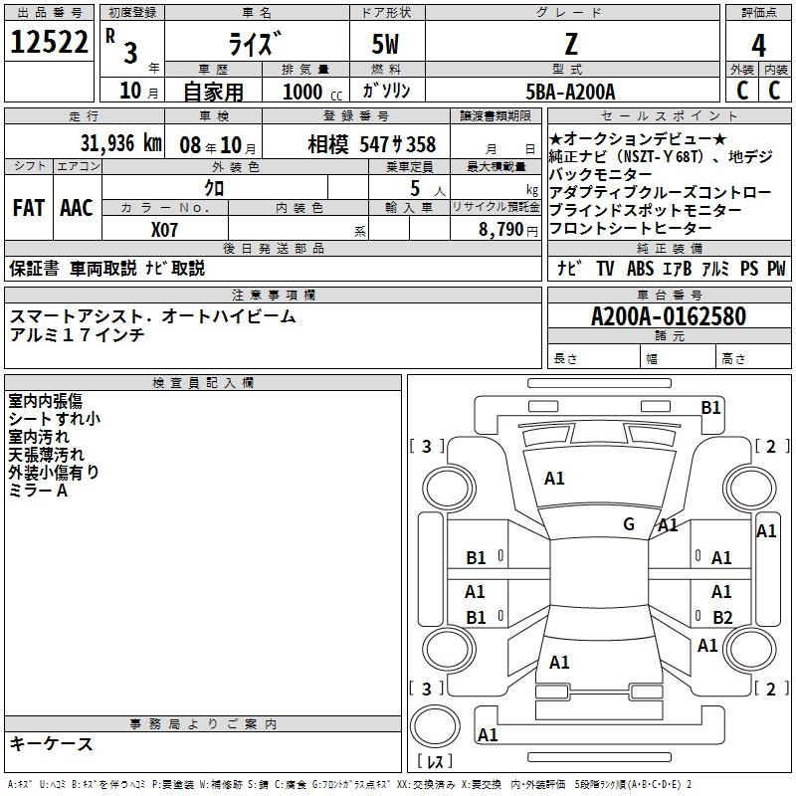Click the A1 mark on the rear bumper
796x796 pixels.
click(488, 735)
